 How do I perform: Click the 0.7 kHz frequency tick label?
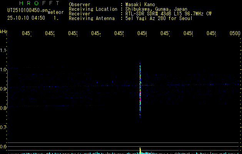pyautogui.click(x=3, y=127)
